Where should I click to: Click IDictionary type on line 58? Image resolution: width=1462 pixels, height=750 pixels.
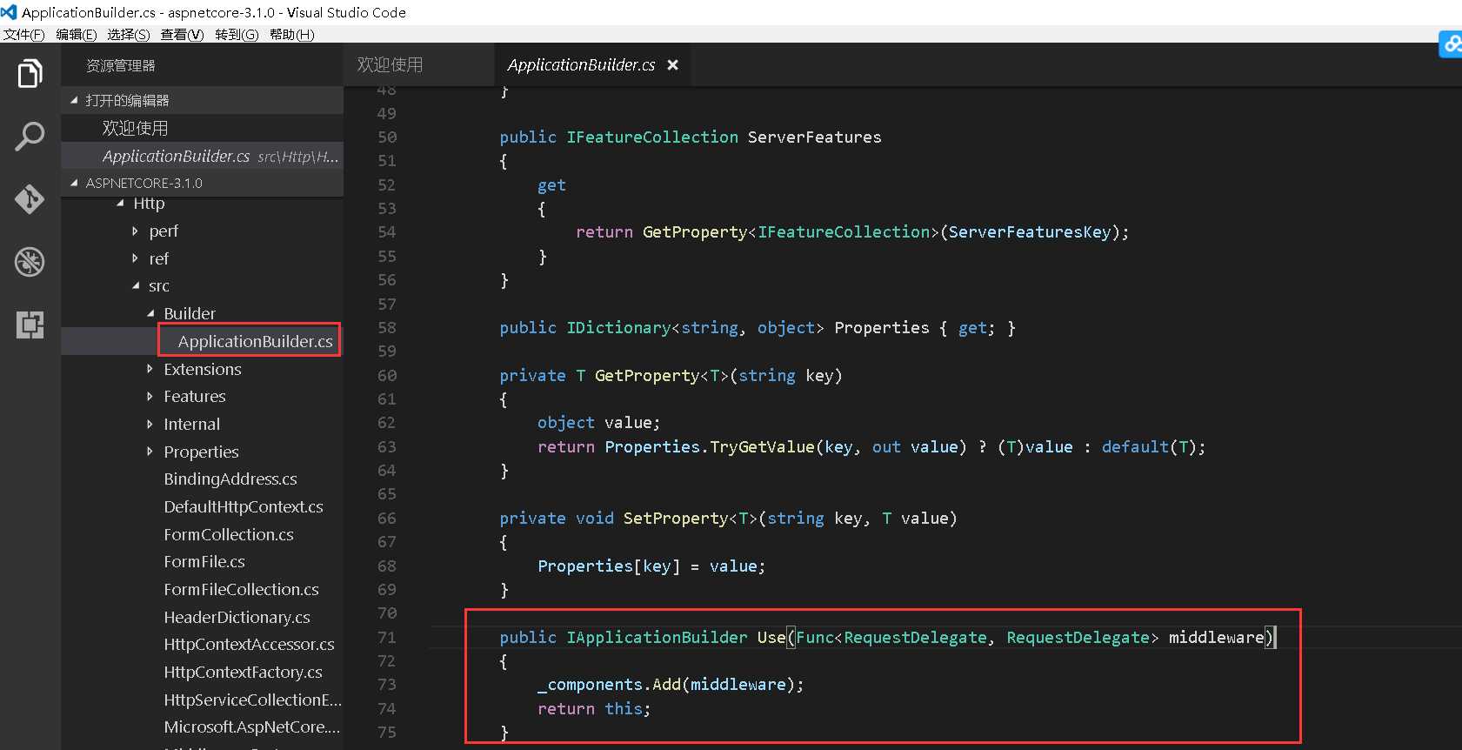tap(618, 328)
